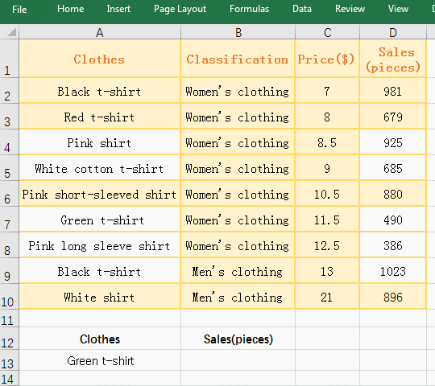435x386 pixels.
Task: Select column B header
Action: tap(238, 32)
